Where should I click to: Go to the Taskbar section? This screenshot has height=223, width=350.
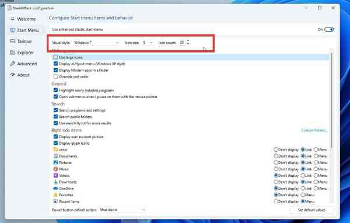coord(21,41)
